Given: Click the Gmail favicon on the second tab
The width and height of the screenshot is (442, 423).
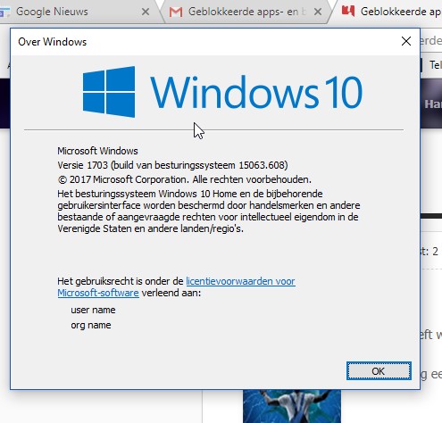Looking at the screenshot, I should pyautogui.click(x=176, y=12).
